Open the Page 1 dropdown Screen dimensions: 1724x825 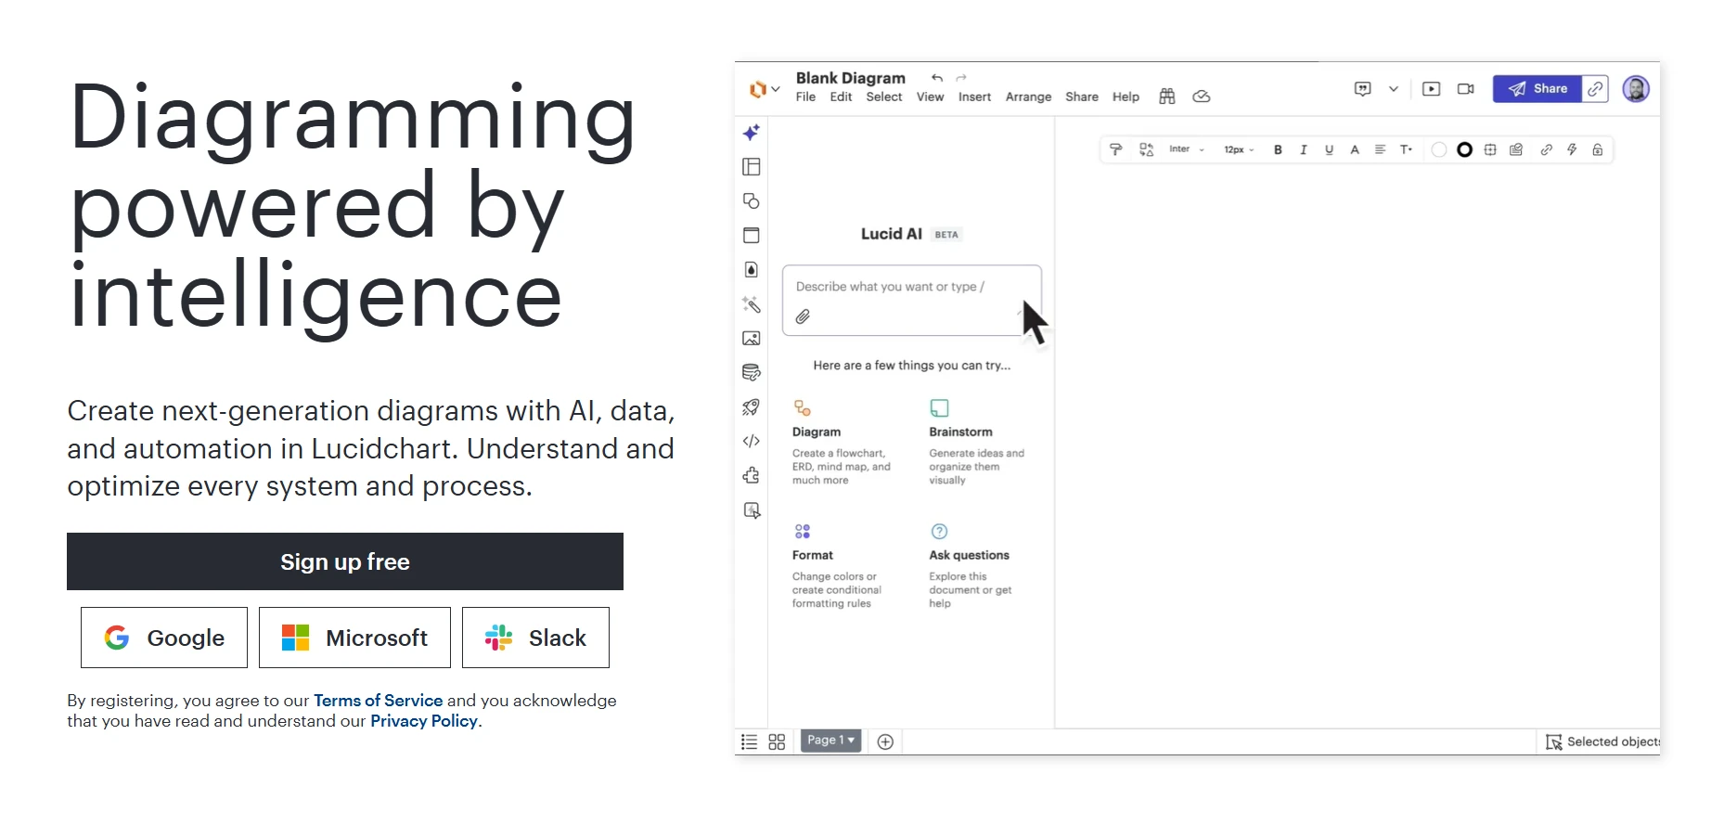click(x=830, y=740)
